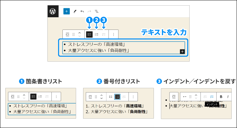Open the document List View icon in top bar
Viewport: 237px width, 128px height.
click(96, 11)
